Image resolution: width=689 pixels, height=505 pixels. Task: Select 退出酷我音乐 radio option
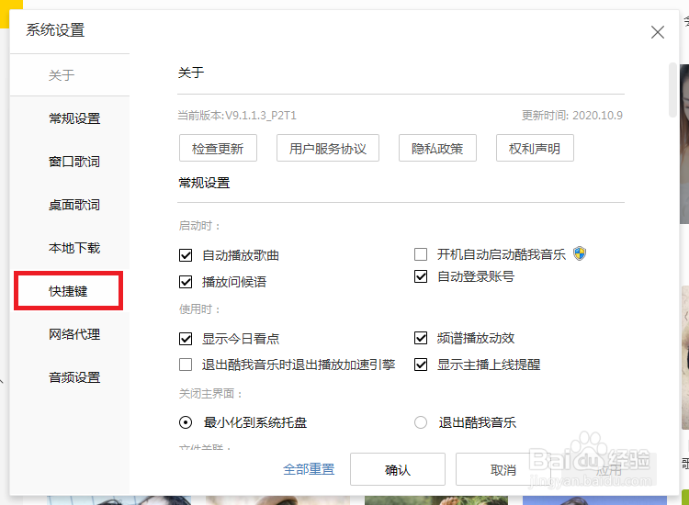click(x=421, y=422)
